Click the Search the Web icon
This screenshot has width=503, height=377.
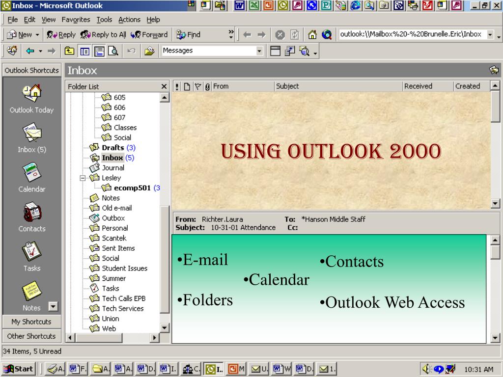click(327, 35)
